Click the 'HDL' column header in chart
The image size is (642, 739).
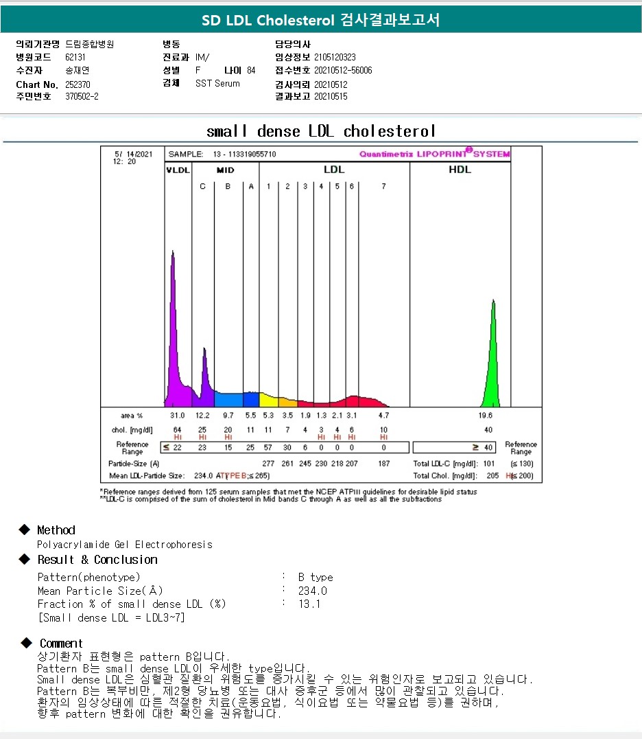coord(460,170)
